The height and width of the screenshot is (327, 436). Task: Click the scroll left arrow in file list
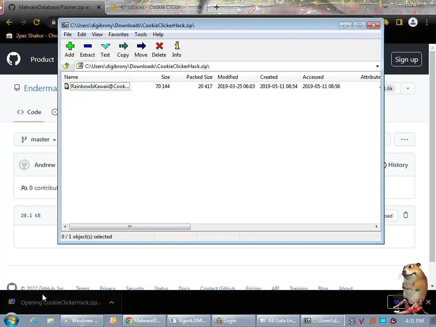point(65,227)
